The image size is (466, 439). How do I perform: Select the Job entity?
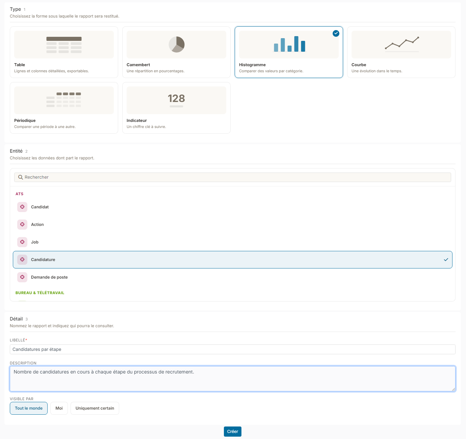click(233, 242)
